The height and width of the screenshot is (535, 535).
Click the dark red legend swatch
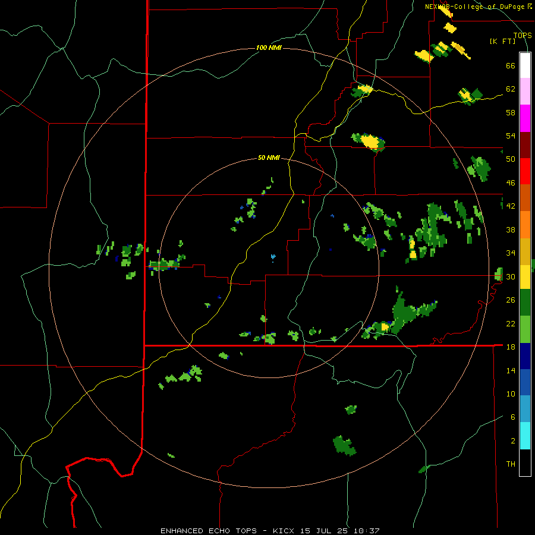tap(525, 145)
